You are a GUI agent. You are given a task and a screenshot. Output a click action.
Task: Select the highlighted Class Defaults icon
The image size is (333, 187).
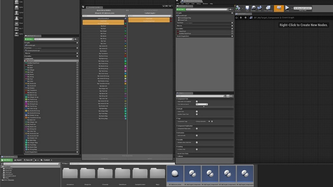pos(278,8)
